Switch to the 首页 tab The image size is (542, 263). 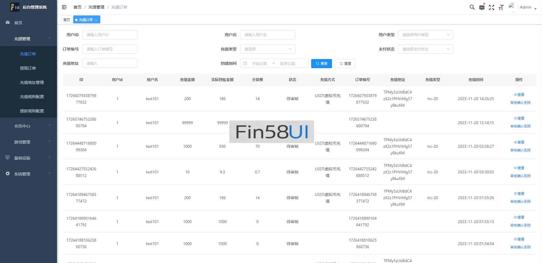pyautogui.click(x=67, y=20)
